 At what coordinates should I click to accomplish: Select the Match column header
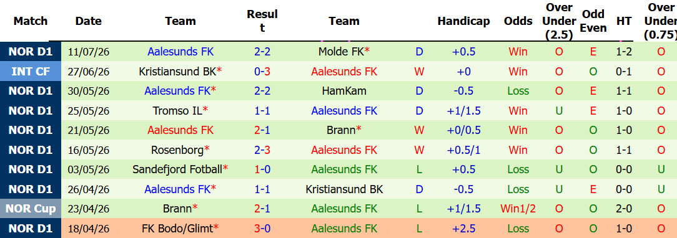pyautogui.click(x=30, y=21)
